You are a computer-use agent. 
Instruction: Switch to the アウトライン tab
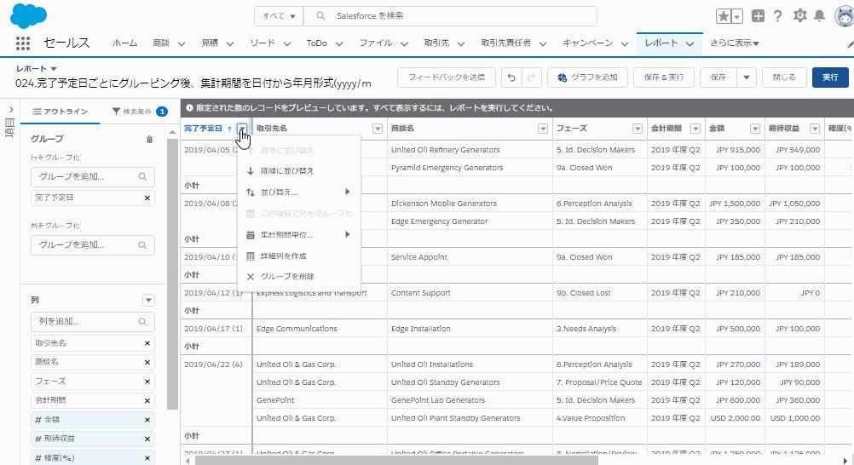pos(60,112)
